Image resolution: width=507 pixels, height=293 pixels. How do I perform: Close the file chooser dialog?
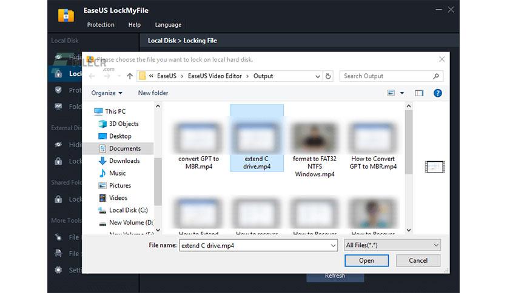coord(442,59)
